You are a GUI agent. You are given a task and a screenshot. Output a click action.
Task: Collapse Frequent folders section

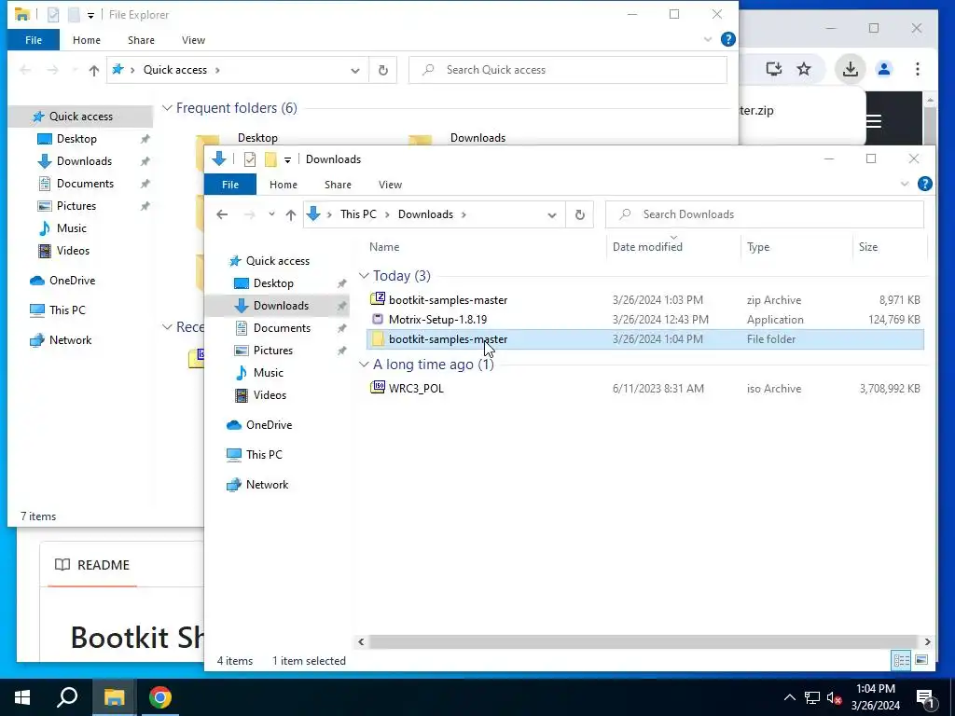[167, 108]
